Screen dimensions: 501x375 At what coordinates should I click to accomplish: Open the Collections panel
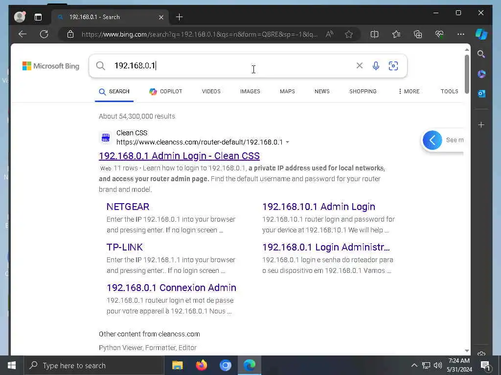coord(418,34)
